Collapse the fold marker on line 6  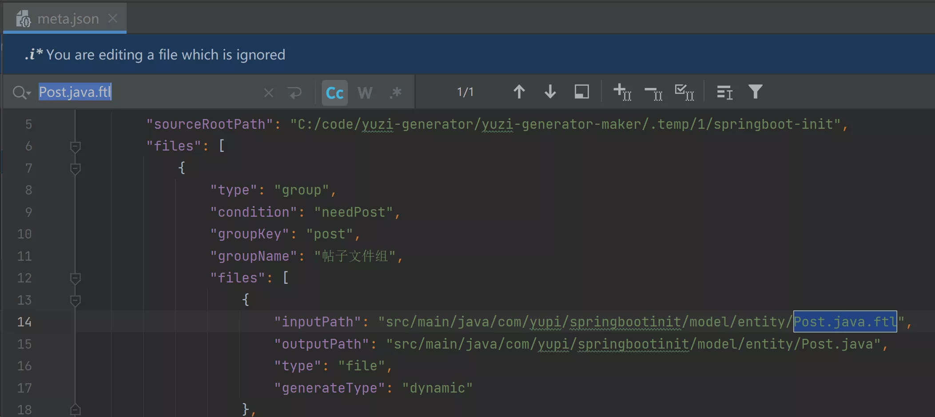tap(75, 146)
